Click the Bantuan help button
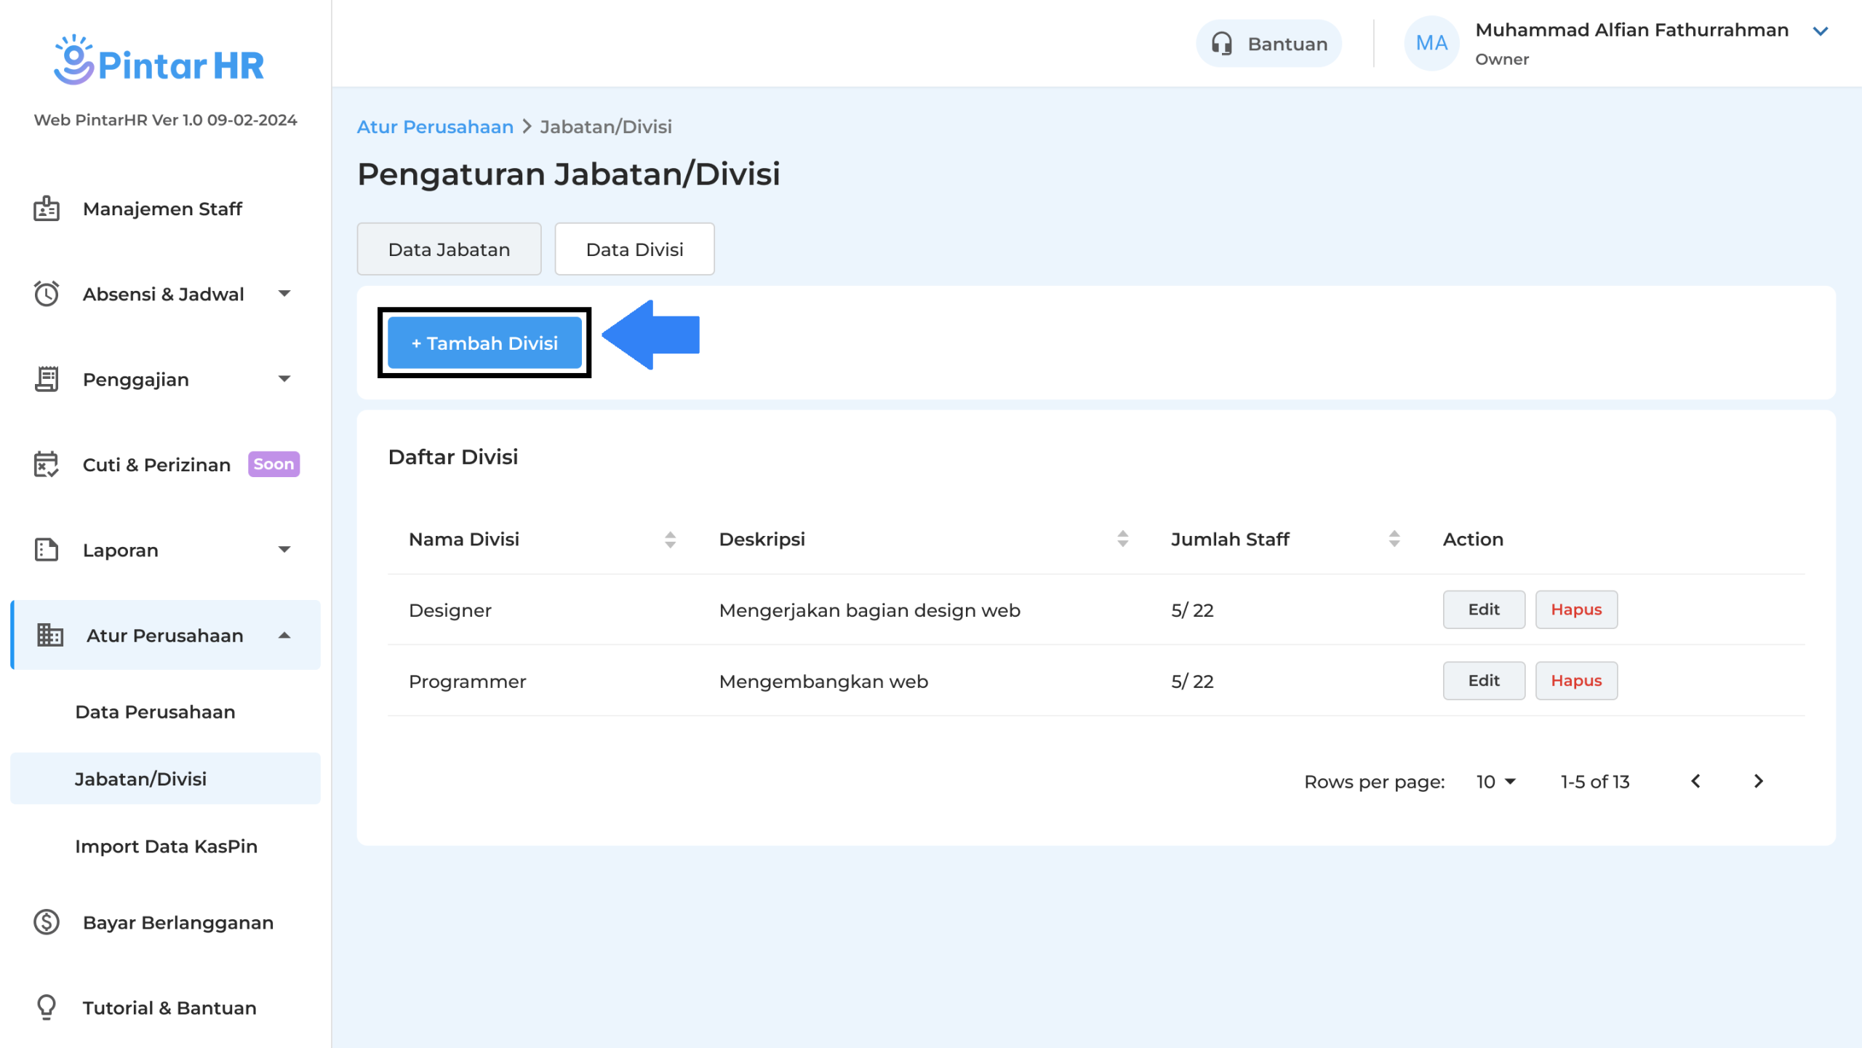 1268,44
